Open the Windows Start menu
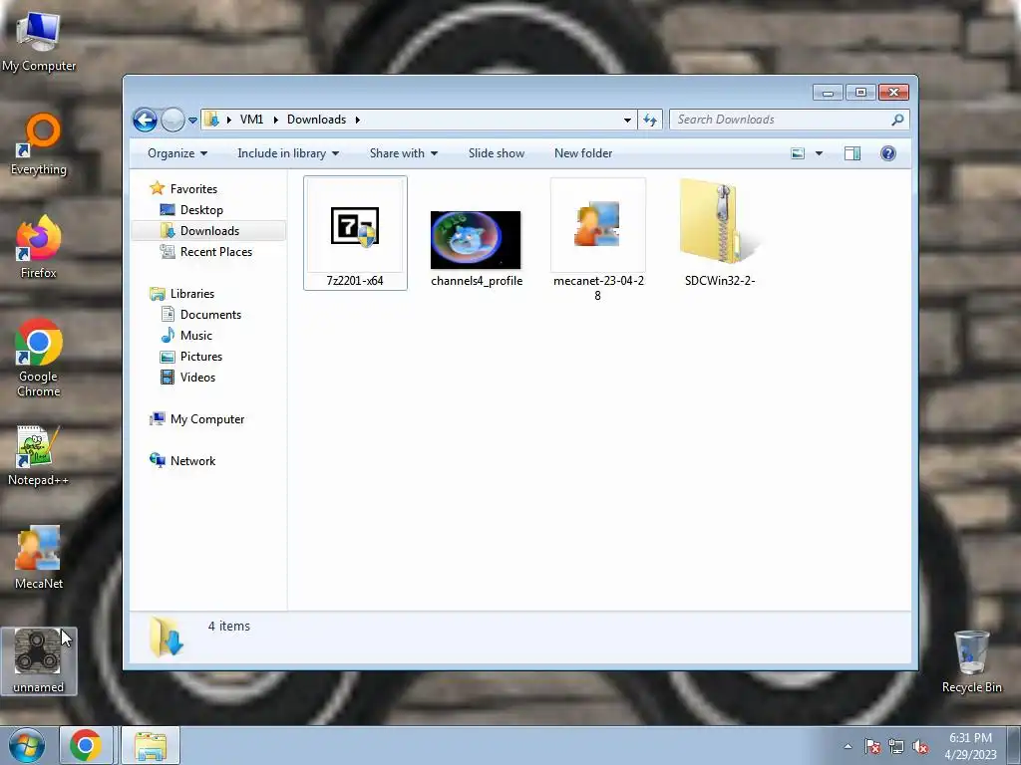Screen dimensions: 1021x765 click(27, 745)
